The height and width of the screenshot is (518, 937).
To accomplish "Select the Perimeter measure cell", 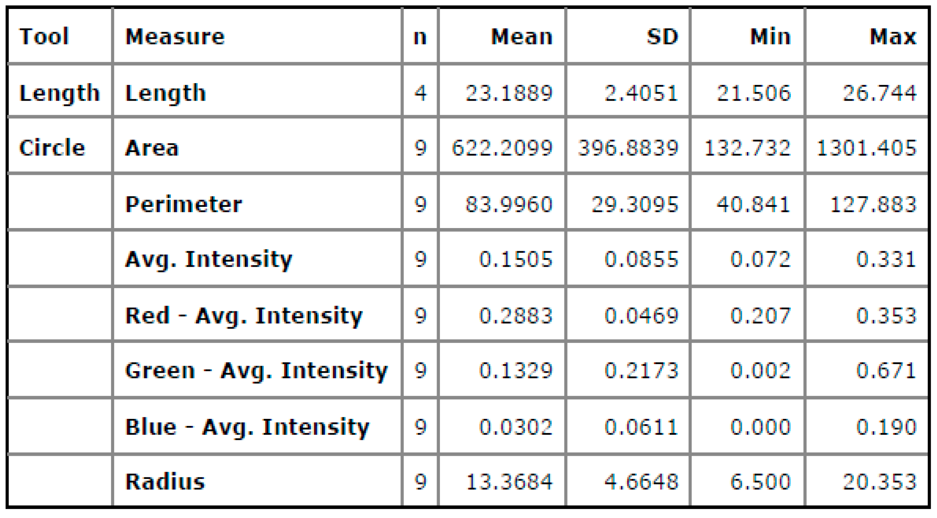I will [183, 204].
